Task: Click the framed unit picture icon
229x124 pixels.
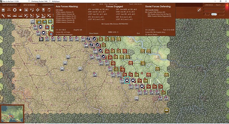Action: [26, 10]
